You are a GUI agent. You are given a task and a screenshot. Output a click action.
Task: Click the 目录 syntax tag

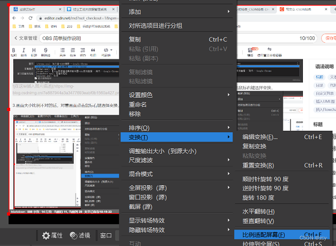[319, 85]
